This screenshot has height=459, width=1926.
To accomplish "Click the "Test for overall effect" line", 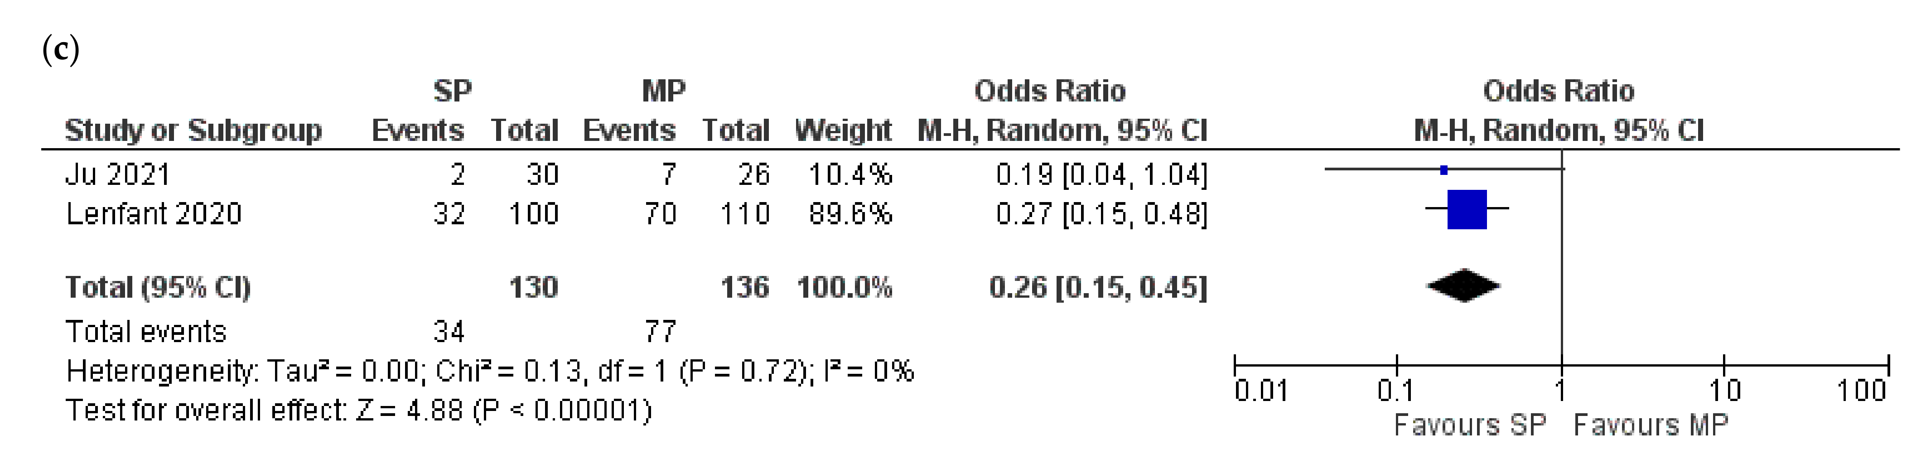I will [x=359, y=411].
